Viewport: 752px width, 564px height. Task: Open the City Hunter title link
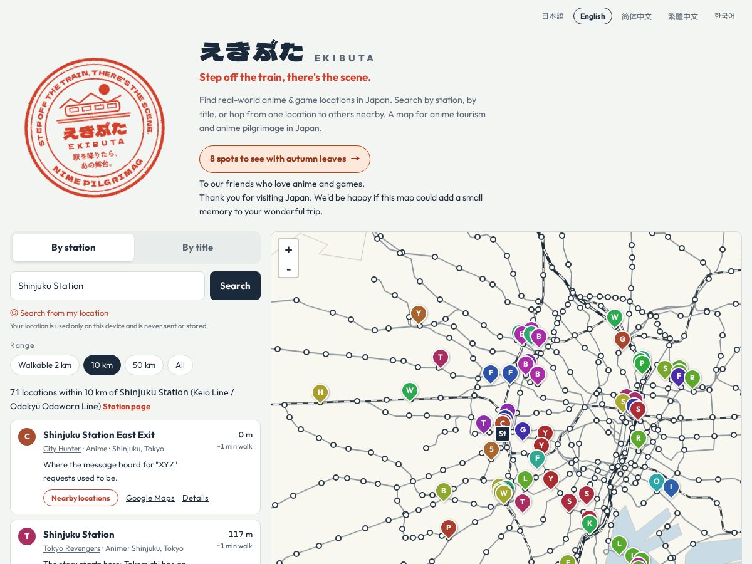[62, 449]
